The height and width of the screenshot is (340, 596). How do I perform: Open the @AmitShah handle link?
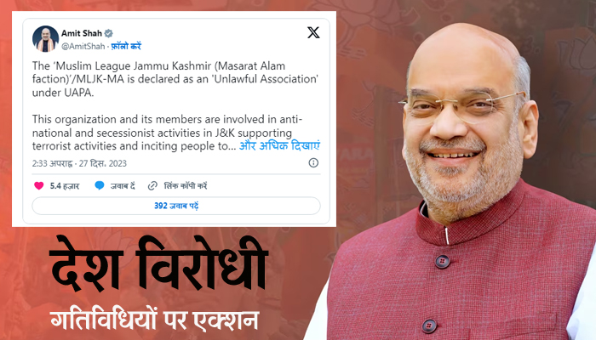[83, 46]
